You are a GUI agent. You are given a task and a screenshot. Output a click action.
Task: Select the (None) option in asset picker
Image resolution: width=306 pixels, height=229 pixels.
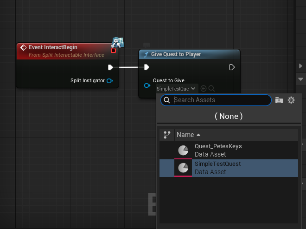[229, 116]
